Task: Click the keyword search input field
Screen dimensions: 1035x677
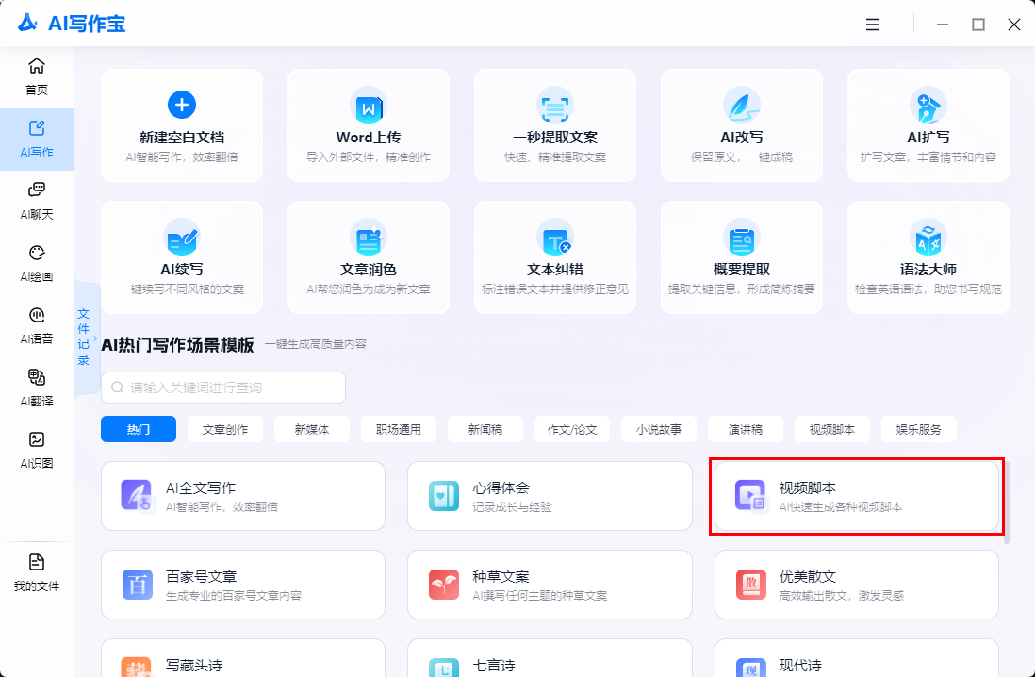Action: pos(223,388)
